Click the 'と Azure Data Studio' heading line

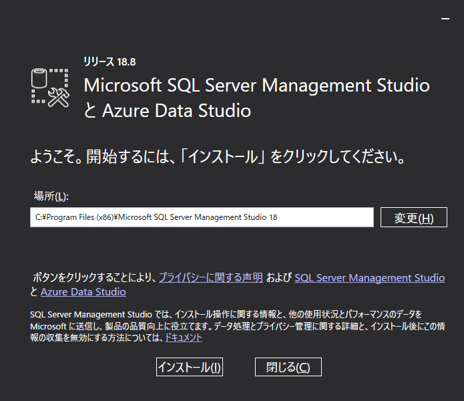(x=168, y=111)
